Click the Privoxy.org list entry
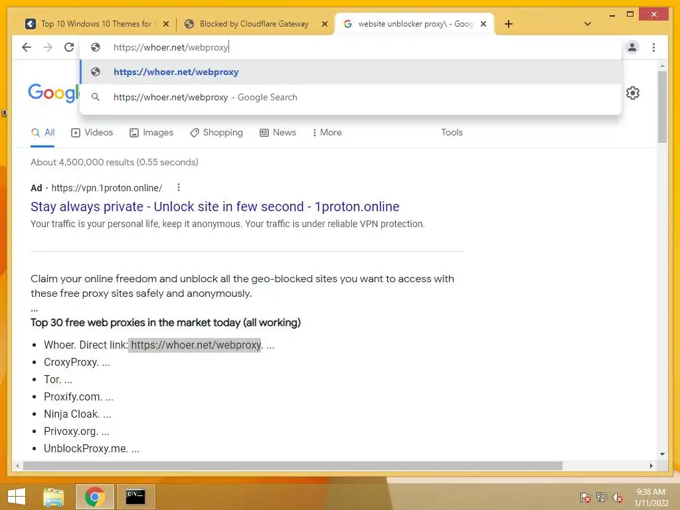 (76, 432)
